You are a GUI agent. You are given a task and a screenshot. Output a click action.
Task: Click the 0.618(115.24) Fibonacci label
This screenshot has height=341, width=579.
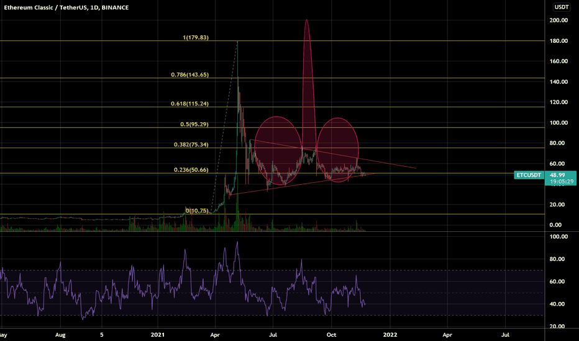pos(190,104)
